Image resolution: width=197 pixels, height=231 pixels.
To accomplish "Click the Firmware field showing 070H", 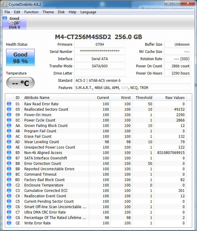I will pyautogui.click(x=100, y=44).
